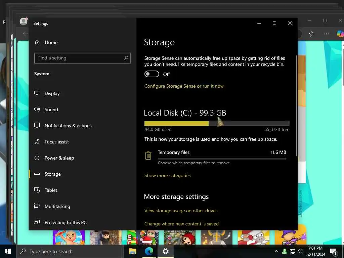Click the Pirate Battle Royale game thumbnail
This screenshot has width=344, height=258.
(179, 237)
